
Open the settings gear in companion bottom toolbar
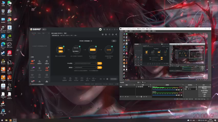(107, 79)
